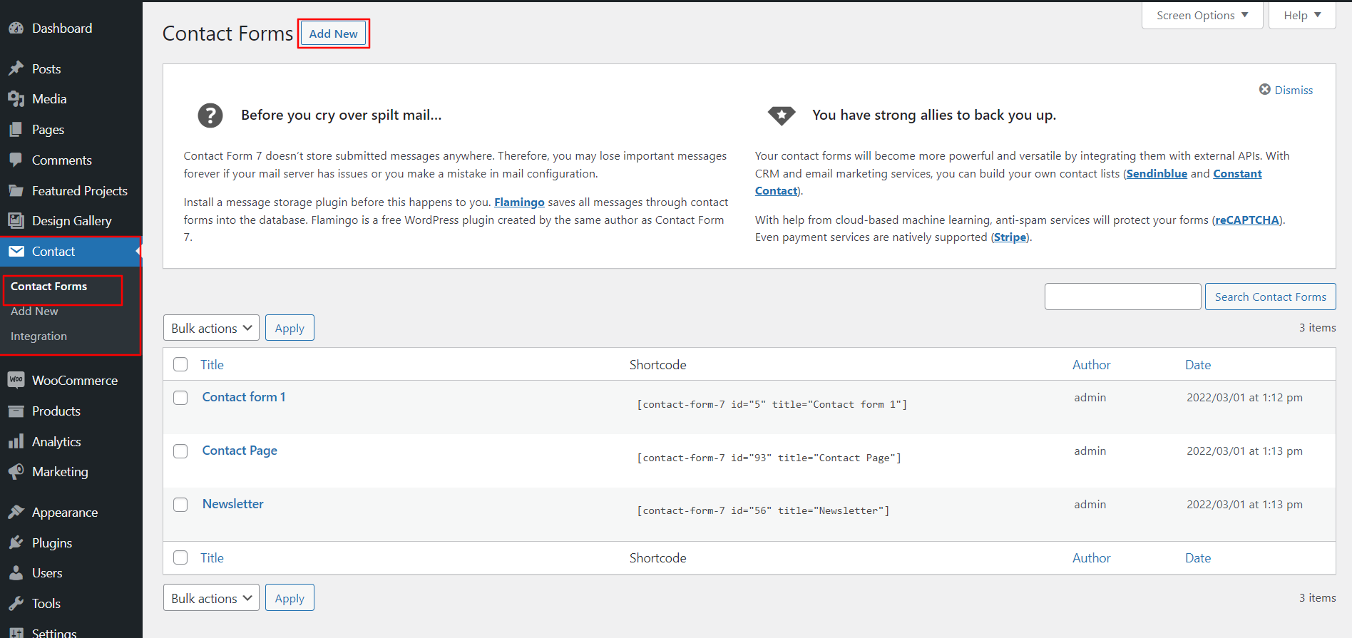The height and width of the screenshot is (638, 1352).
Task: Select the Contact form 1 shortcode text
Action: pyautogui.click(x=772, y=404)
